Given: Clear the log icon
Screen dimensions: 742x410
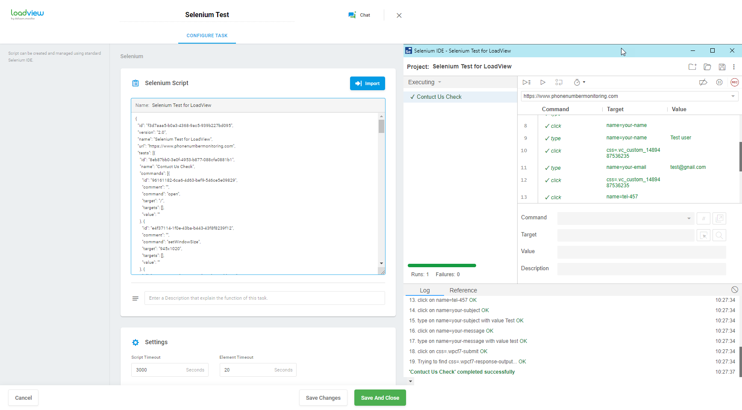Looking at the screenshot, I should click(x=735, y=289).
